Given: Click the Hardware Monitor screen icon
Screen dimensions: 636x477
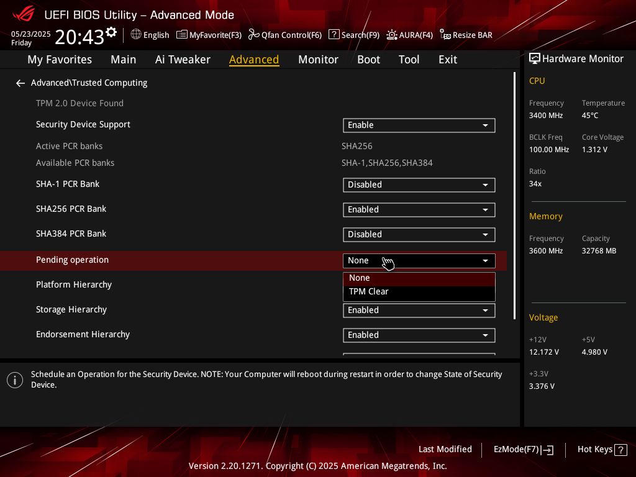Looking at the screenshot, I should tap(535, 59).
